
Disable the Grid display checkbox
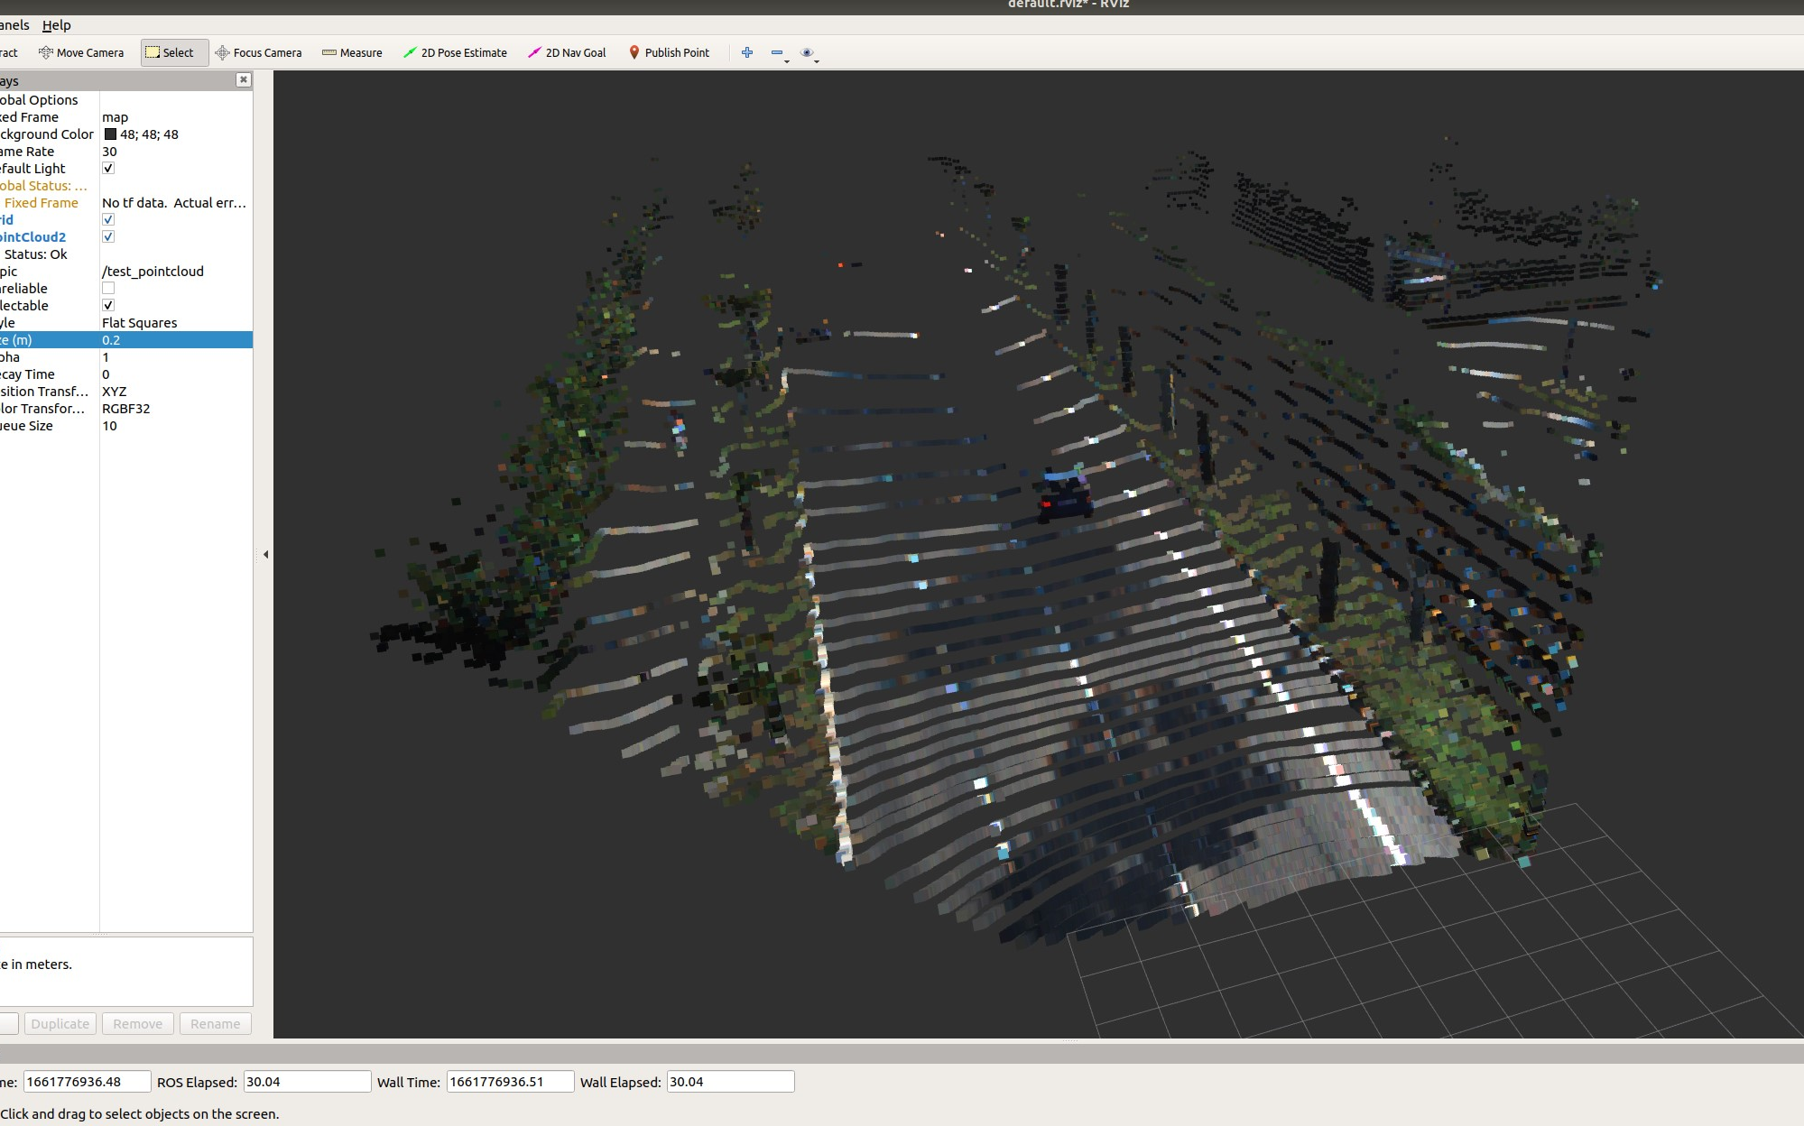pos(108,219)
